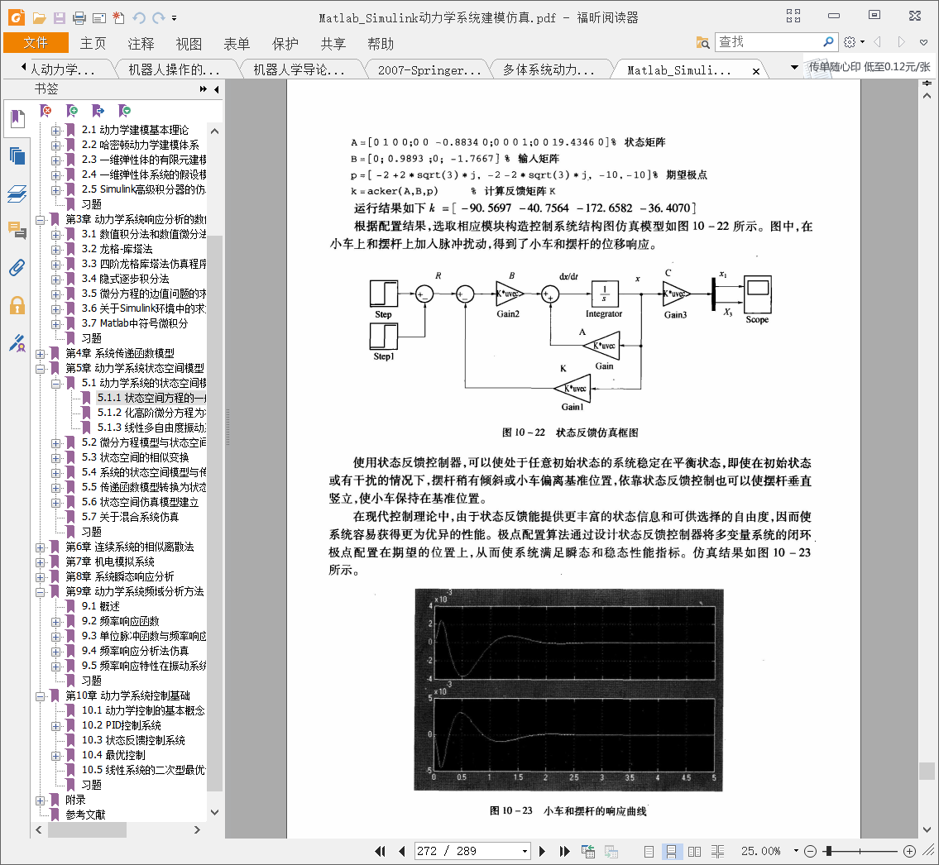
Task: Click the bookmark panel horizontal scrollbar
Action: [x=88, y=829]
